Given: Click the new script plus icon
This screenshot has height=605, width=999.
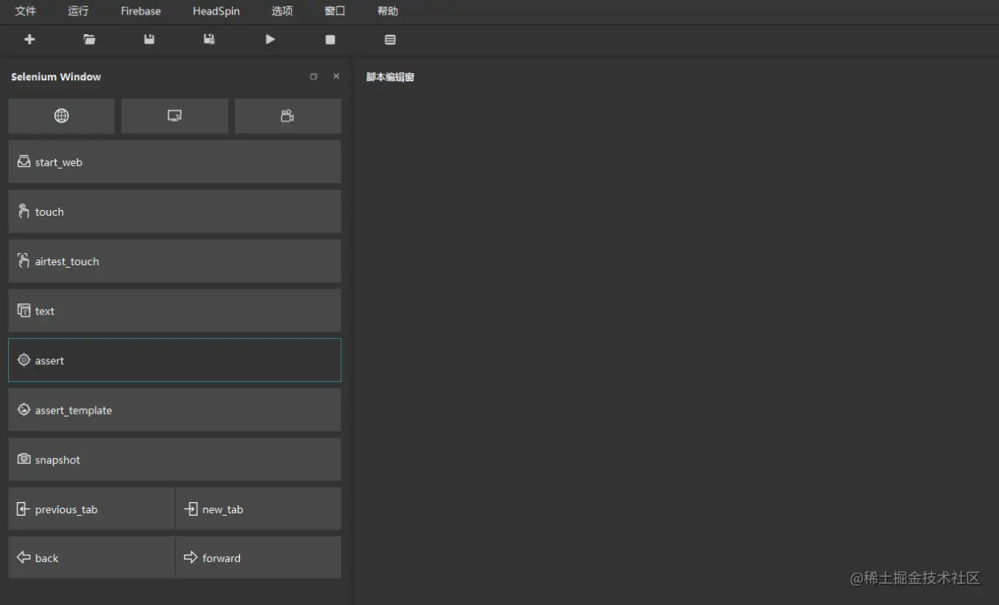Looking at the screenshot, I should (30, 39).
